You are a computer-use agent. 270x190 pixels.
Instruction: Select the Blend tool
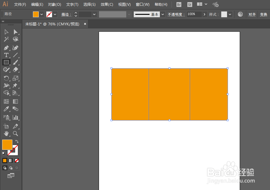coord(15,109)
